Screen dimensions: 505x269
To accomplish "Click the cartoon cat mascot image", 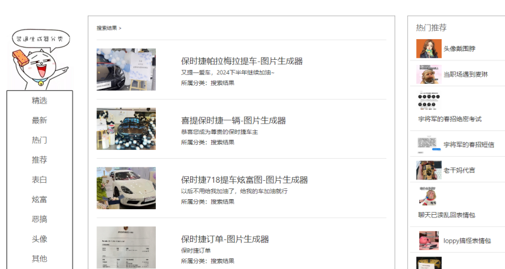I will click(x=40, y=59).
